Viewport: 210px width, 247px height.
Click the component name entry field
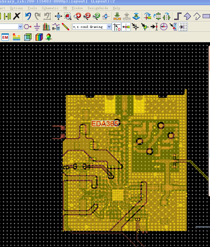click(9, 27)
